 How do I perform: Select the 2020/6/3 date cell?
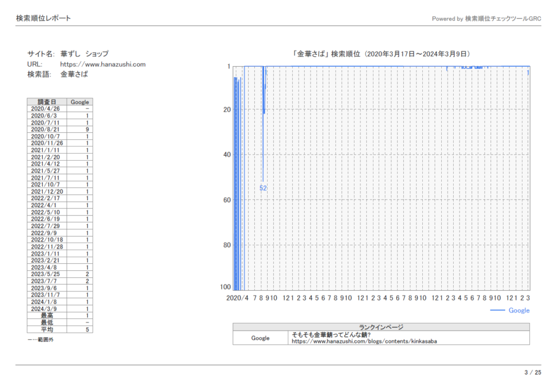47,116
